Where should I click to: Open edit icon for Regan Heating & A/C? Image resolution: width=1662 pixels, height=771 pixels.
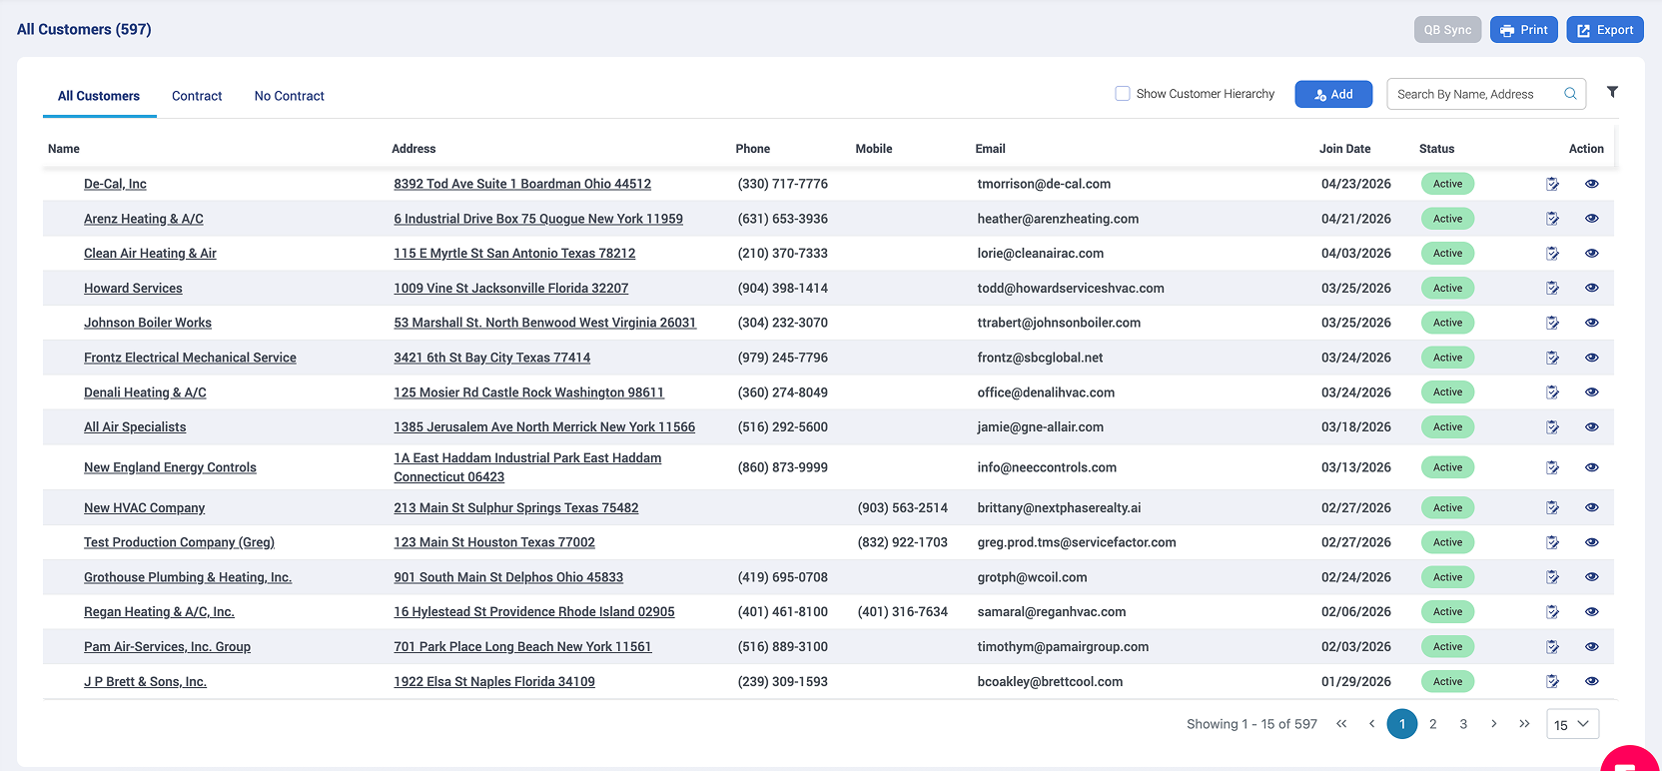(1552, 612)
